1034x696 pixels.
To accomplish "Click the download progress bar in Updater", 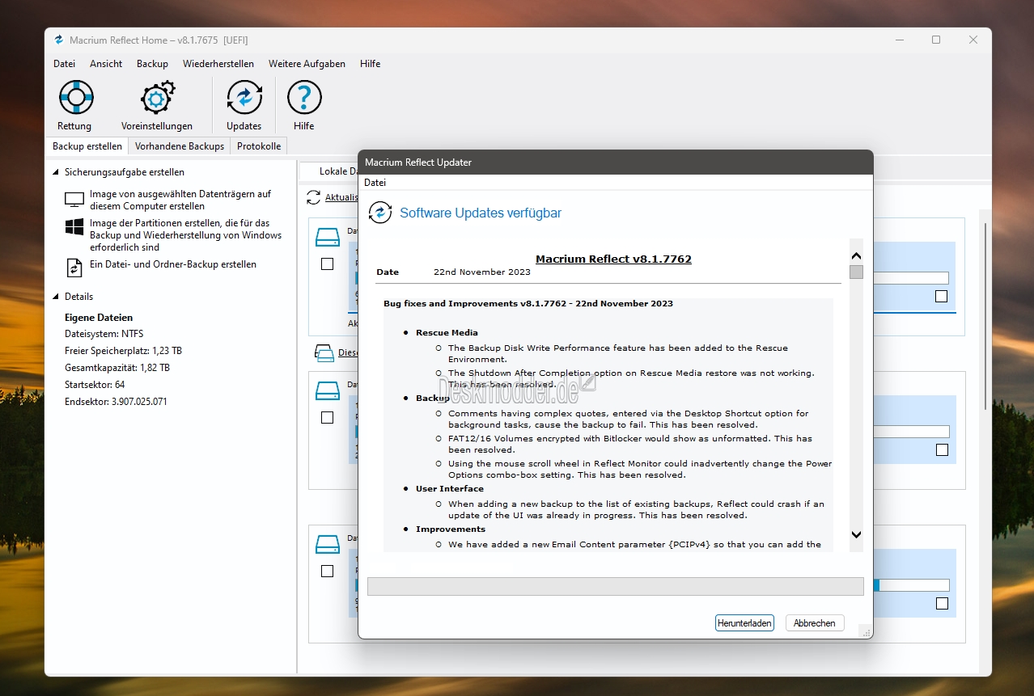I will coord(616,586).
